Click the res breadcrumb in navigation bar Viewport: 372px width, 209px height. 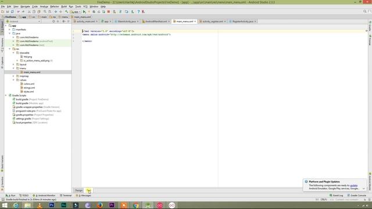point(53,17)
